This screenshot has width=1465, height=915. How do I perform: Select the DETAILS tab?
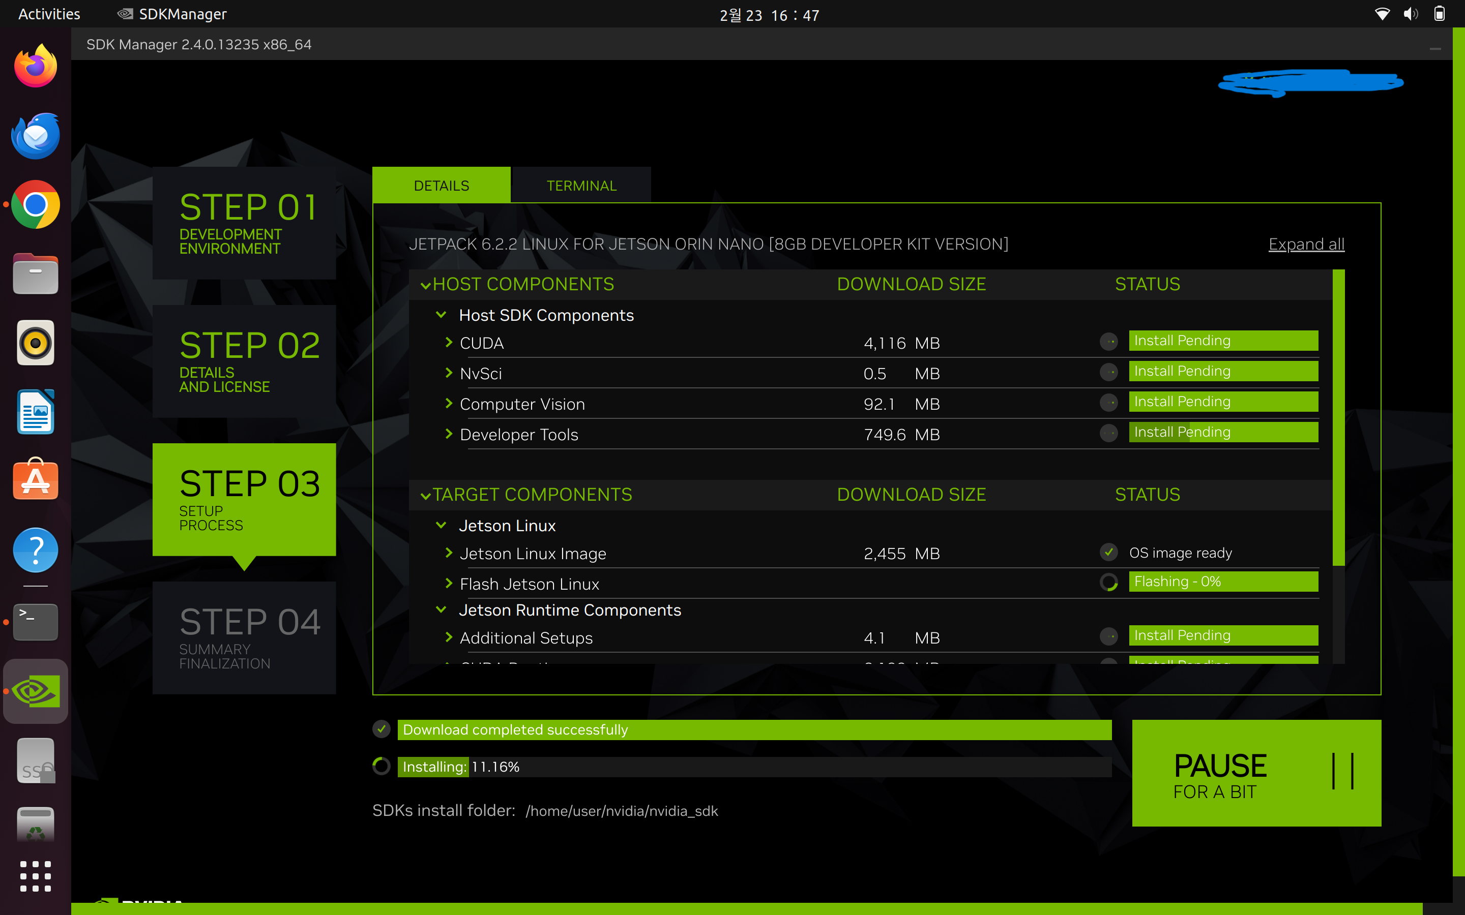(442, 186)
